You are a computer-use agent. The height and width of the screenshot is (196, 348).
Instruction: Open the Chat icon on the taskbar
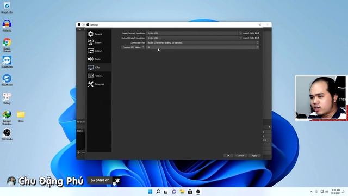[x=174, y=192]
